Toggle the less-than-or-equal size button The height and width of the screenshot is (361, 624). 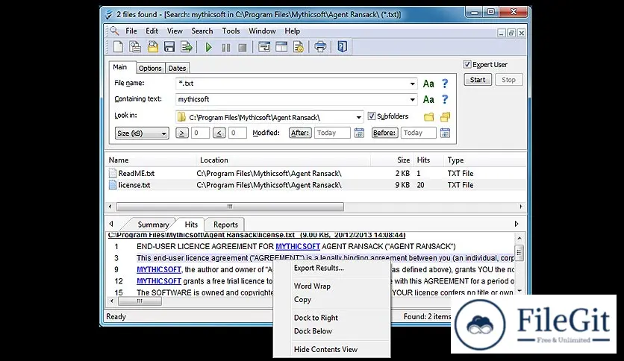(219, 133)
